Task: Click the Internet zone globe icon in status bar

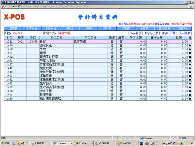Action: coord(142,138)
